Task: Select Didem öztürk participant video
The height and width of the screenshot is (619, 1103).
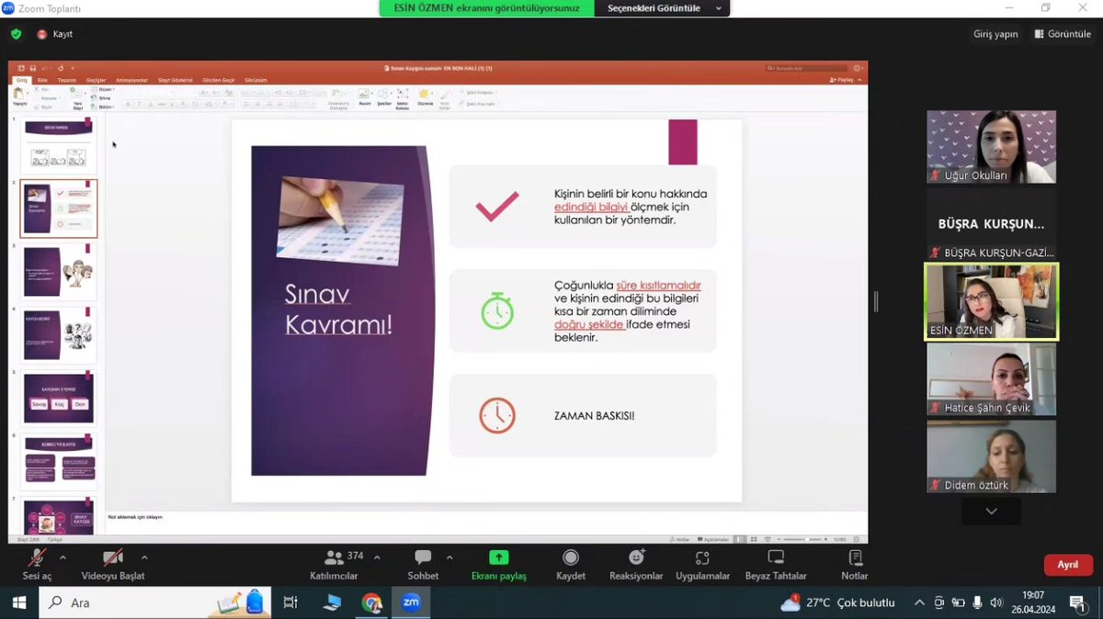Action: click(991, 456)
